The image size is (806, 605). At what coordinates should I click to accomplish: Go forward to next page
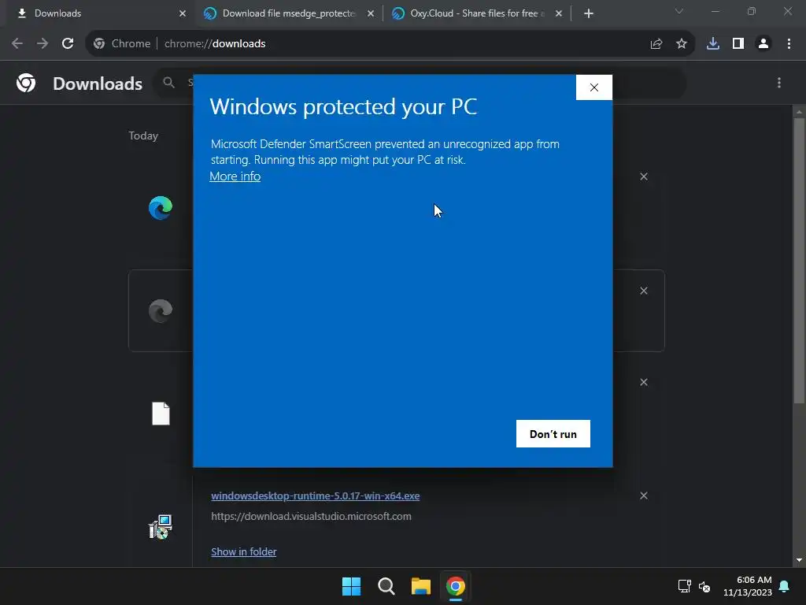pyautogui.click(x=43, y=44)
